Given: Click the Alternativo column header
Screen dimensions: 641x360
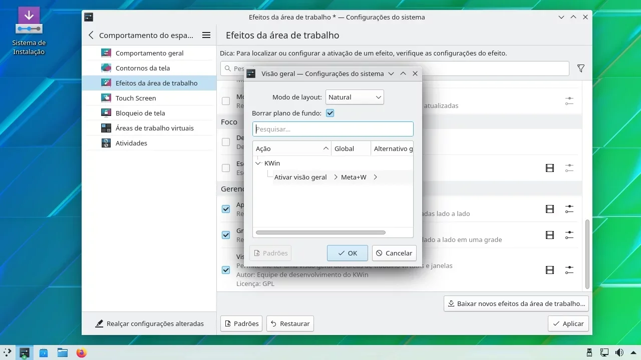Looking at the screenshot, I should click(x=392, y=148).
